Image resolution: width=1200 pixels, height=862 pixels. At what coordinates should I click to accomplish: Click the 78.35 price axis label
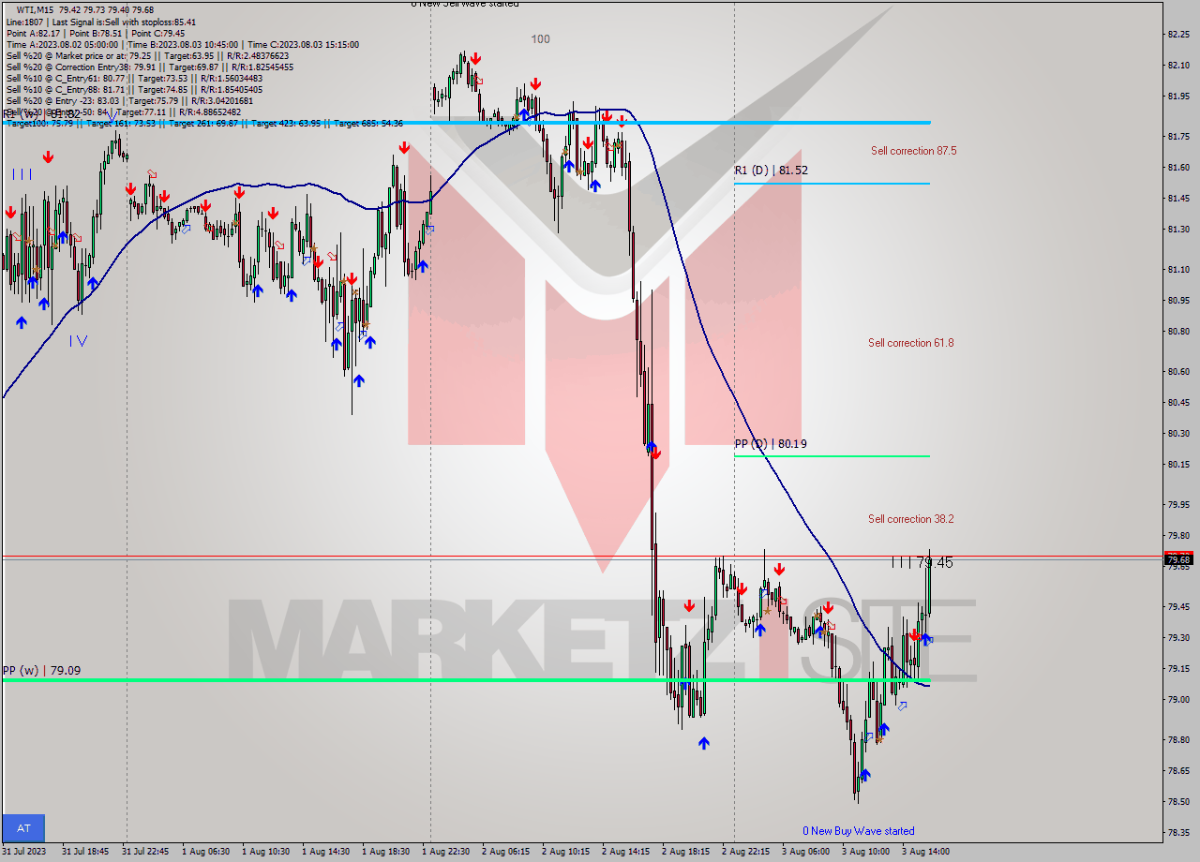pyautogui.click(x=1178, y=832)
